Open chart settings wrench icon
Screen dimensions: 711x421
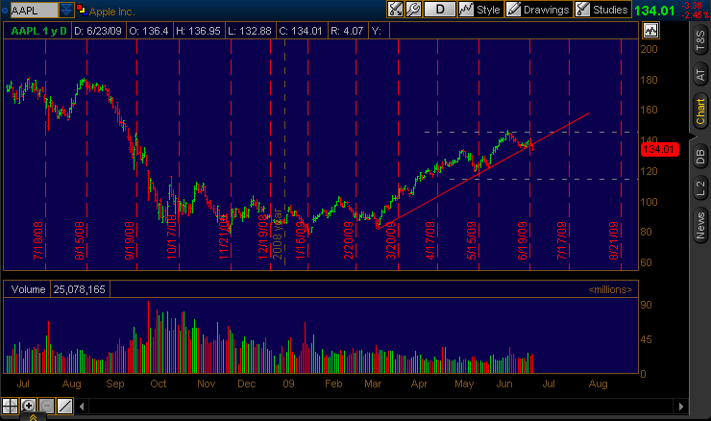pyautogui.click(x=413, y=10)
